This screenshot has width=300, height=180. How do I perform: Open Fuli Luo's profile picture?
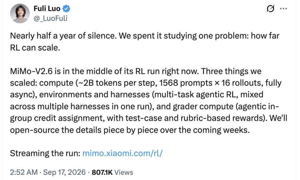tap(20, 13)
